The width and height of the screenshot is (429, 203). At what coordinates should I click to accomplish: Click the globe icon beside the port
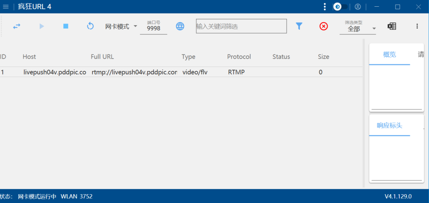(x=180, y=26)
